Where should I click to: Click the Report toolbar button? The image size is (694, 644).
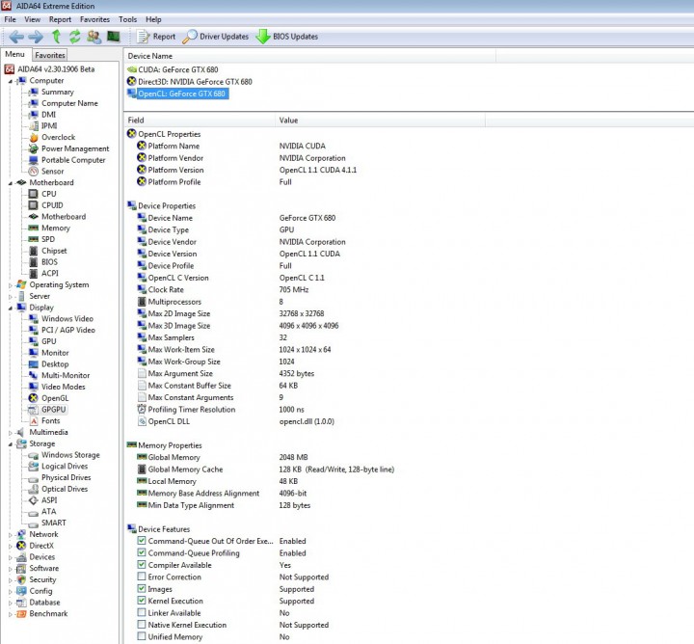click(x=156, y=37)
